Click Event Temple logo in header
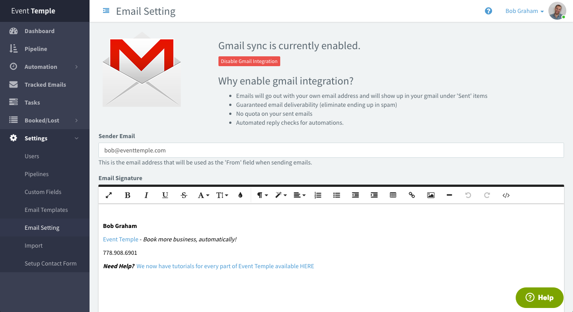This screenshot has width=573, height=312. 33,11
